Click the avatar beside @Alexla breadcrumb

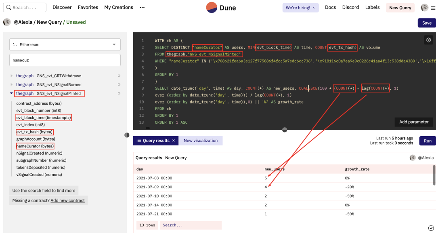[x=7, y=22]
